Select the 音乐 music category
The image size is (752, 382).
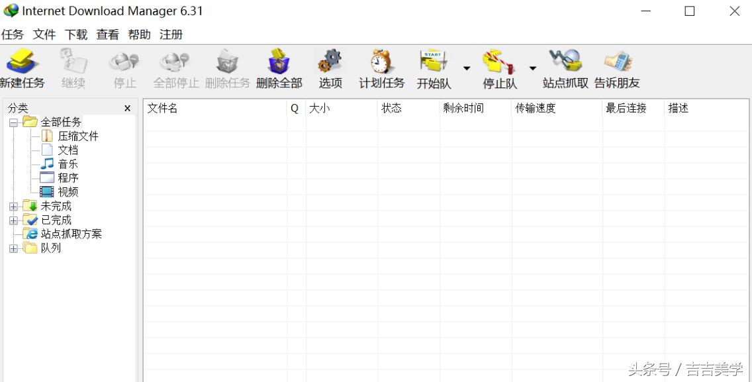pyautogui.click(x=68, y=164)
